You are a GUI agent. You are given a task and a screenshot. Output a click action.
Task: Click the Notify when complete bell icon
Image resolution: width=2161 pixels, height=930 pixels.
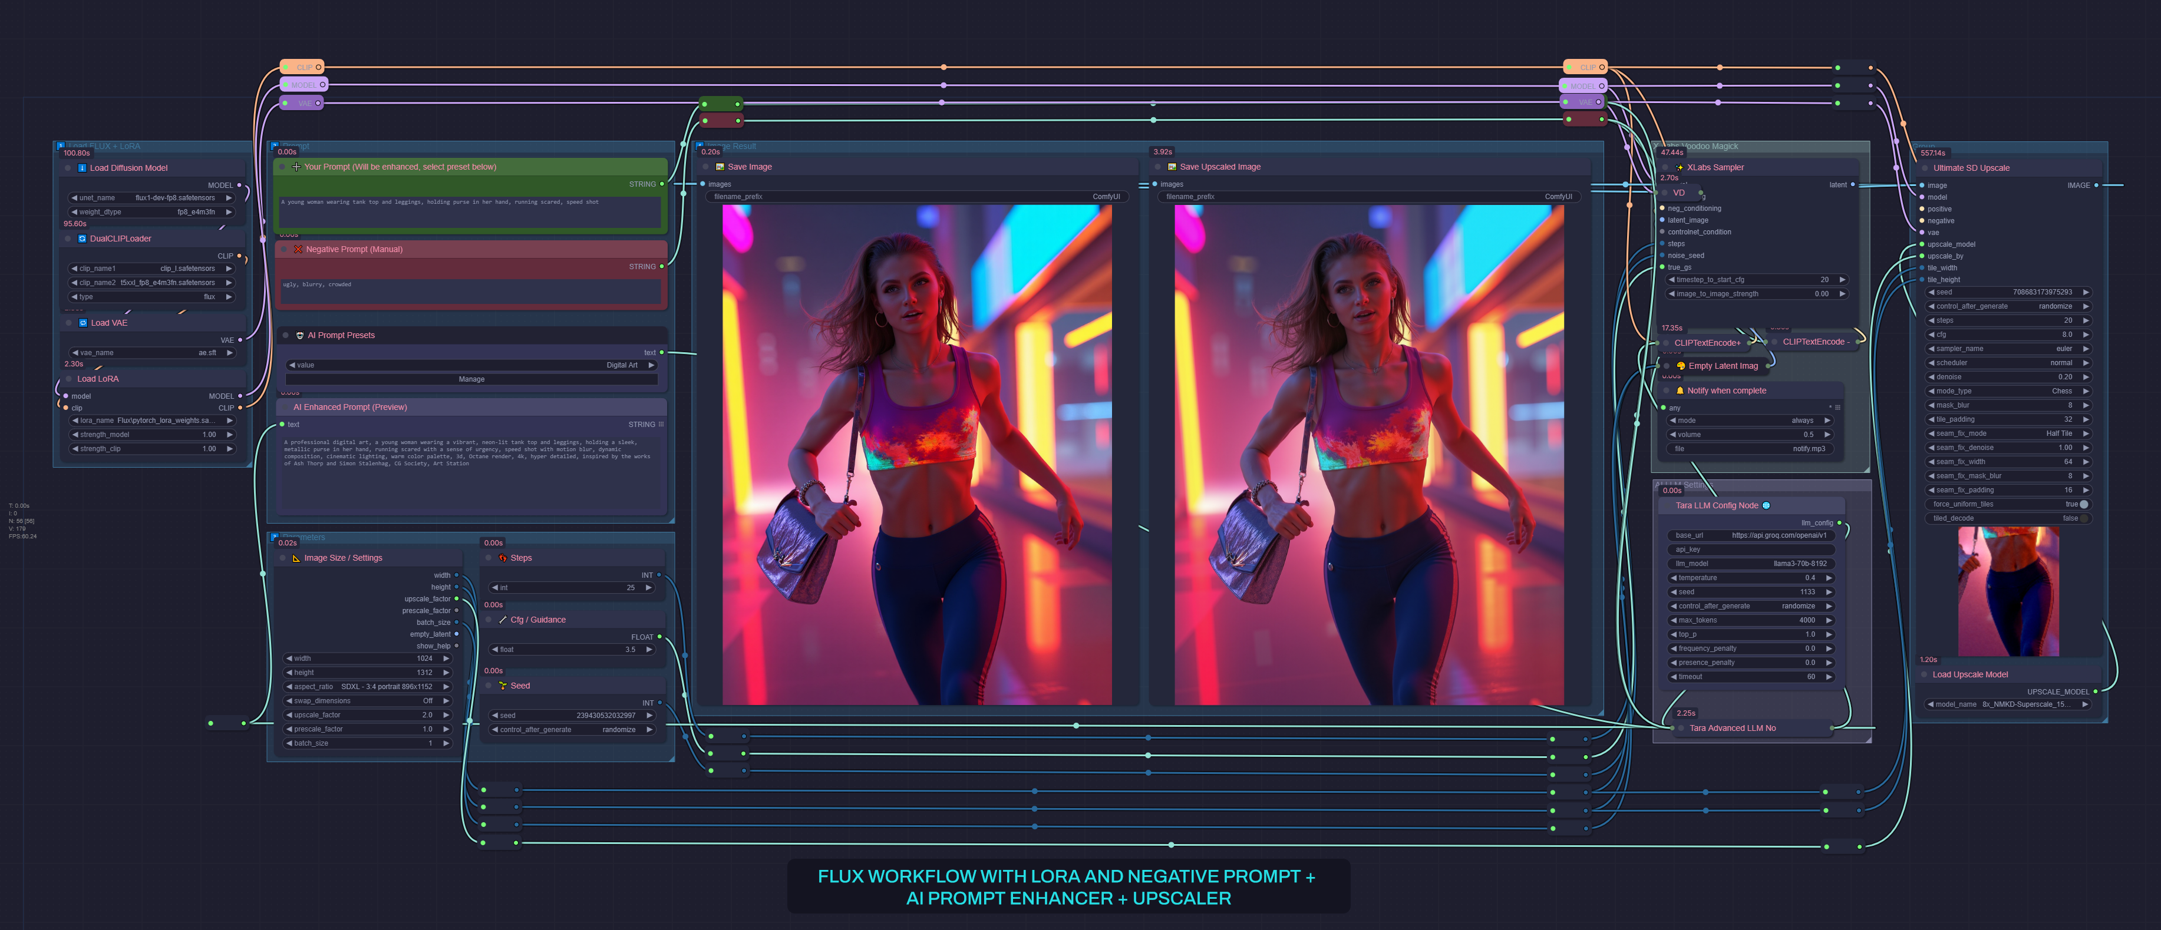click(x=1680, y=390)
